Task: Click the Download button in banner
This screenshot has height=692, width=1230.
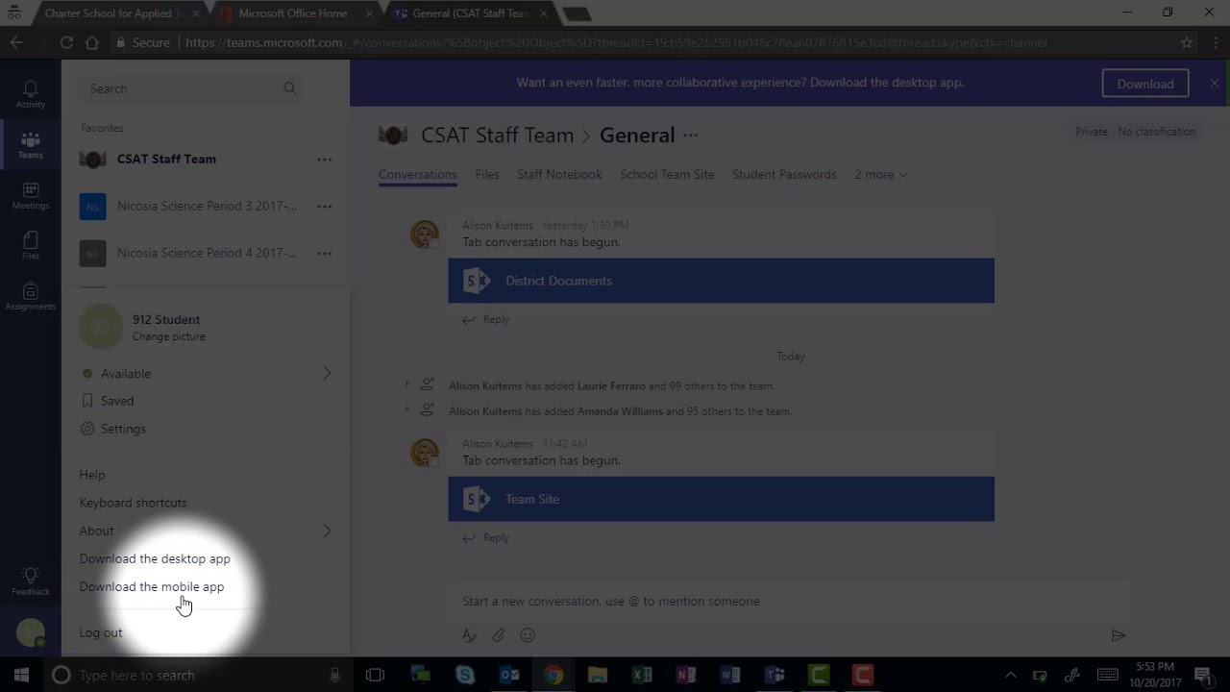Action: coord(1144,84)
